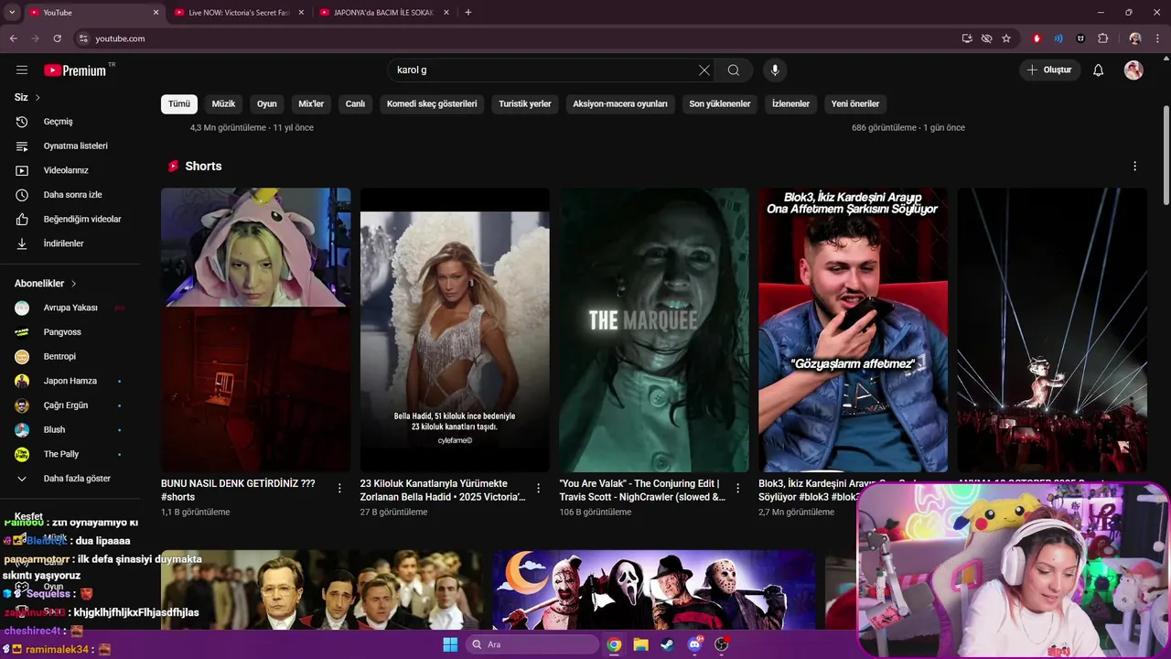This screenshot has height=659, width=1171.
Task: Select the Yeni öneriler chip
Action: pyautogui.click(x=855, y=103)
